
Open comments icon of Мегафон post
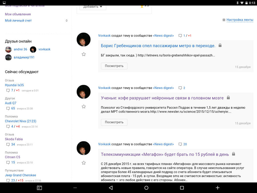[x=180, y=144]
